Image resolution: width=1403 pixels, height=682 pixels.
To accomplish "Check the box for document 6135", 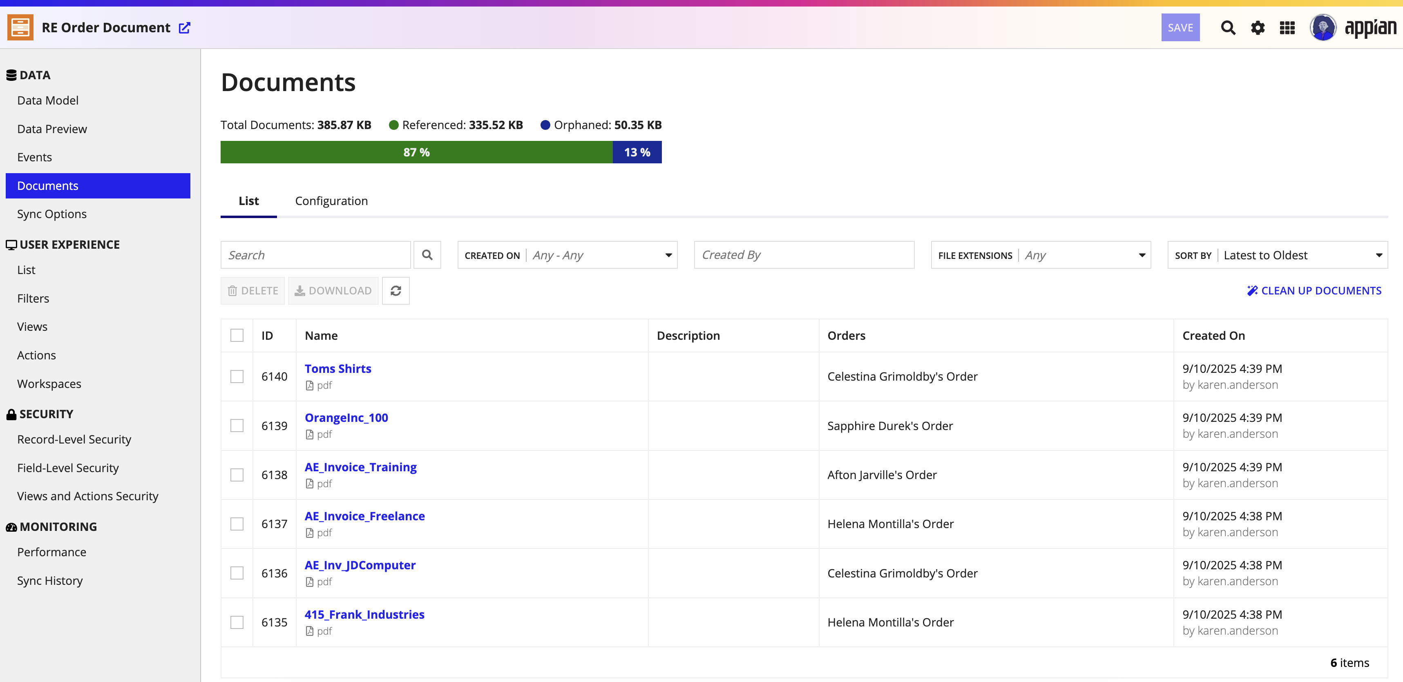I will pyautogui.click(x=237, y=622).
